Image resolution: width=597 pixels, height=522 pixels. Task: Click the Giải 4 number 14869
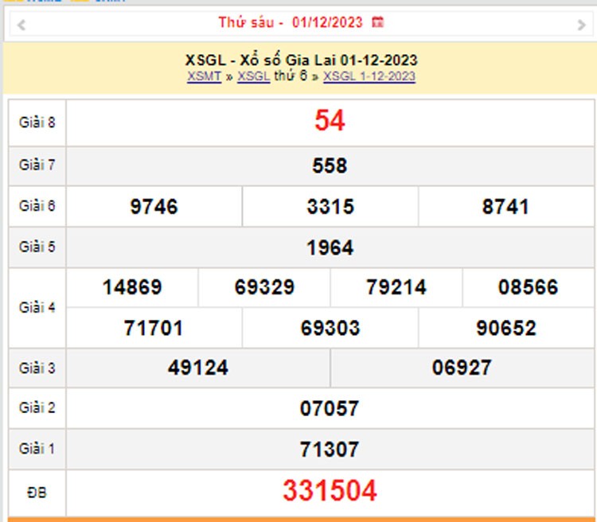pos(132,287)
